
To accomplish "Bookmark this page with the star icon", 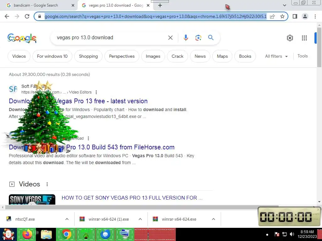I will 282,16.
